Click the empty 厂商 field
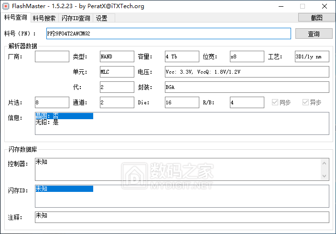Viewport: 336px width, 234px height. pos(52,56)
